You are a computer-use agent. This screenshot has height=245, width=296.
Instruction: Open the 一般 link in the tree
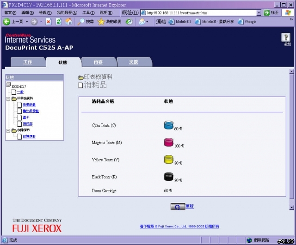tap(20, 92)
